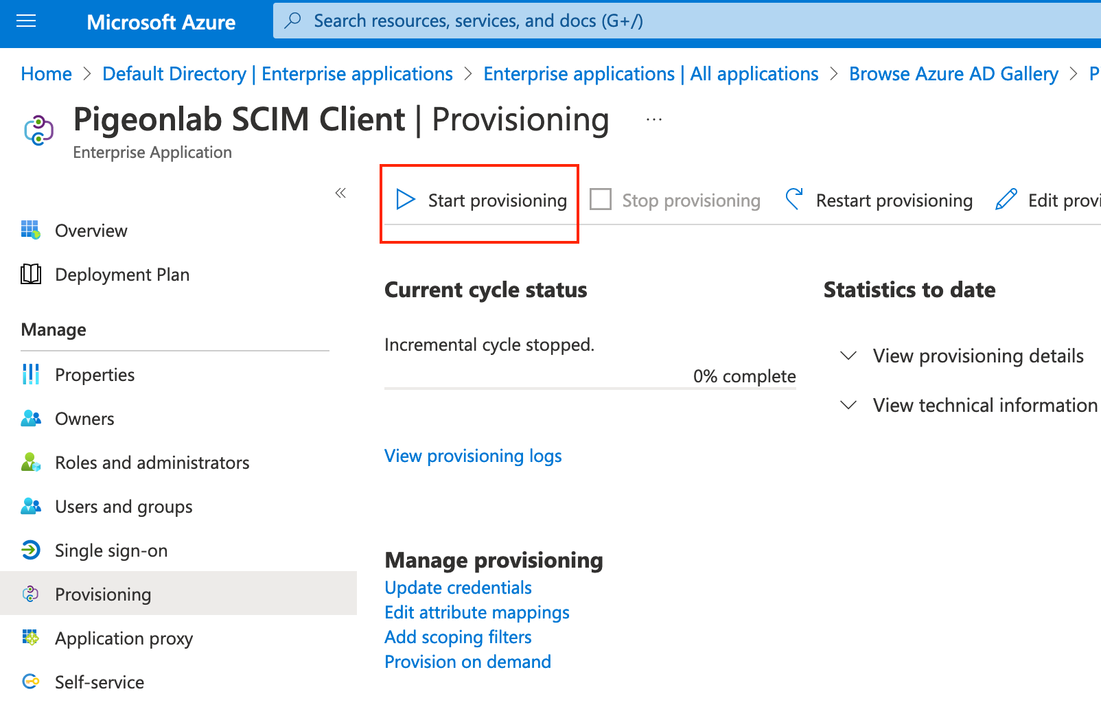Click the Application proxy icon
The width and height of the screenshot is (1101, 707).
click(x=31, y=638)
